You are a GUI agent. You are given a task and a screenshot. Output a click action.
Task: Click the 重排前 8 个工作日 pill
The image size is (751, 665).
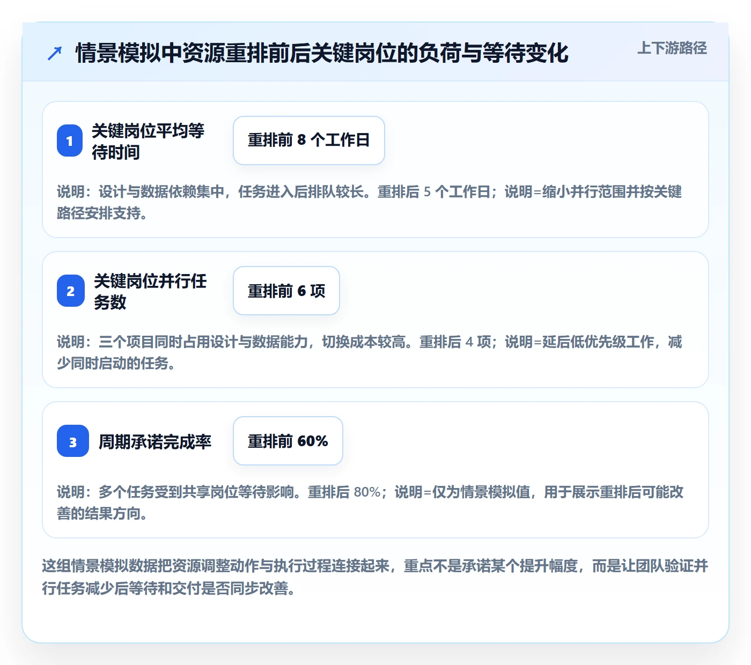coord(309,141)
